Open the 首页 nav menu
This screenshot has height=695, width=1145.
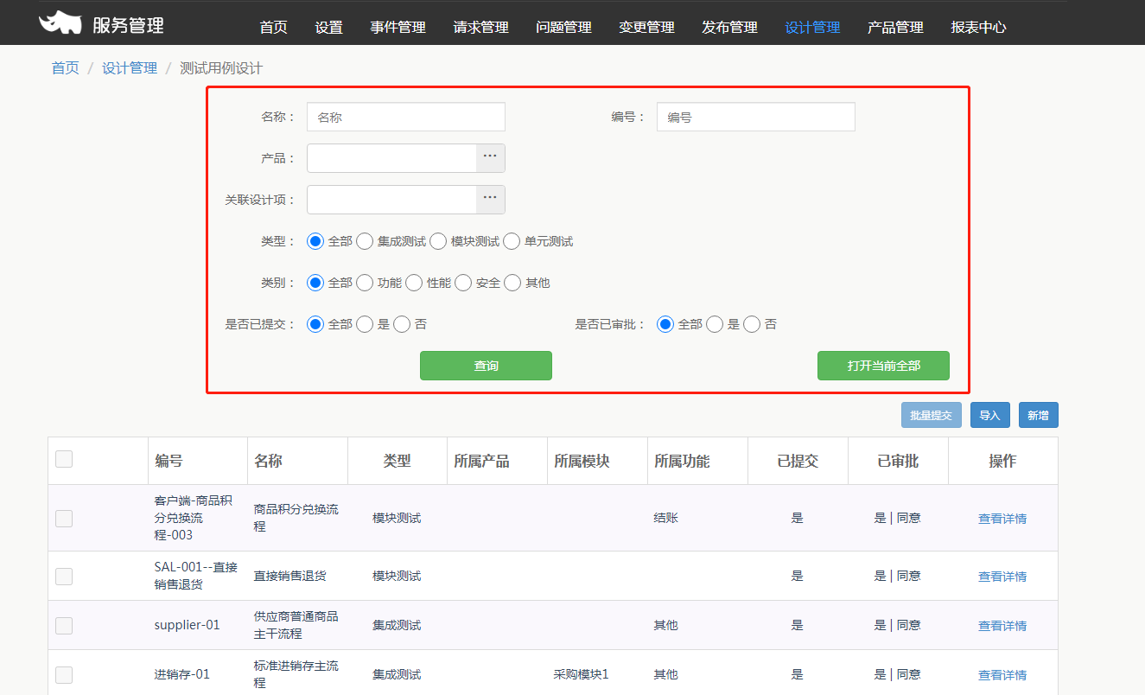point(273,27)
